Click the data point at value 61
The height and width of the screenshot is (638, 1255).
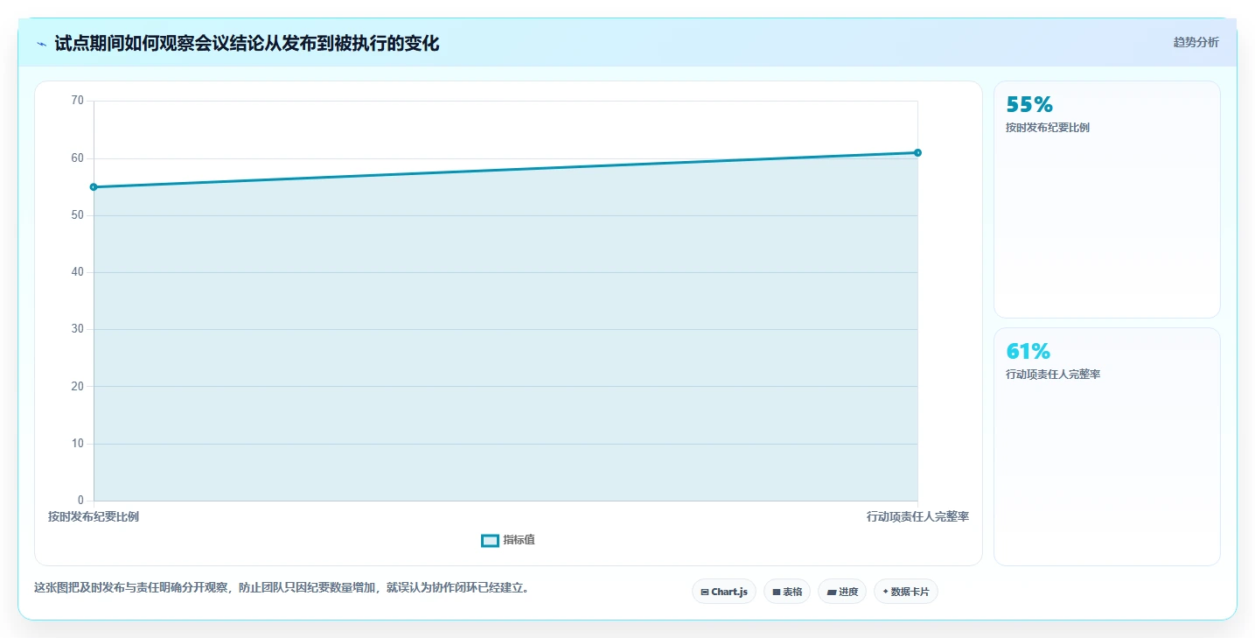pos(917,153)
